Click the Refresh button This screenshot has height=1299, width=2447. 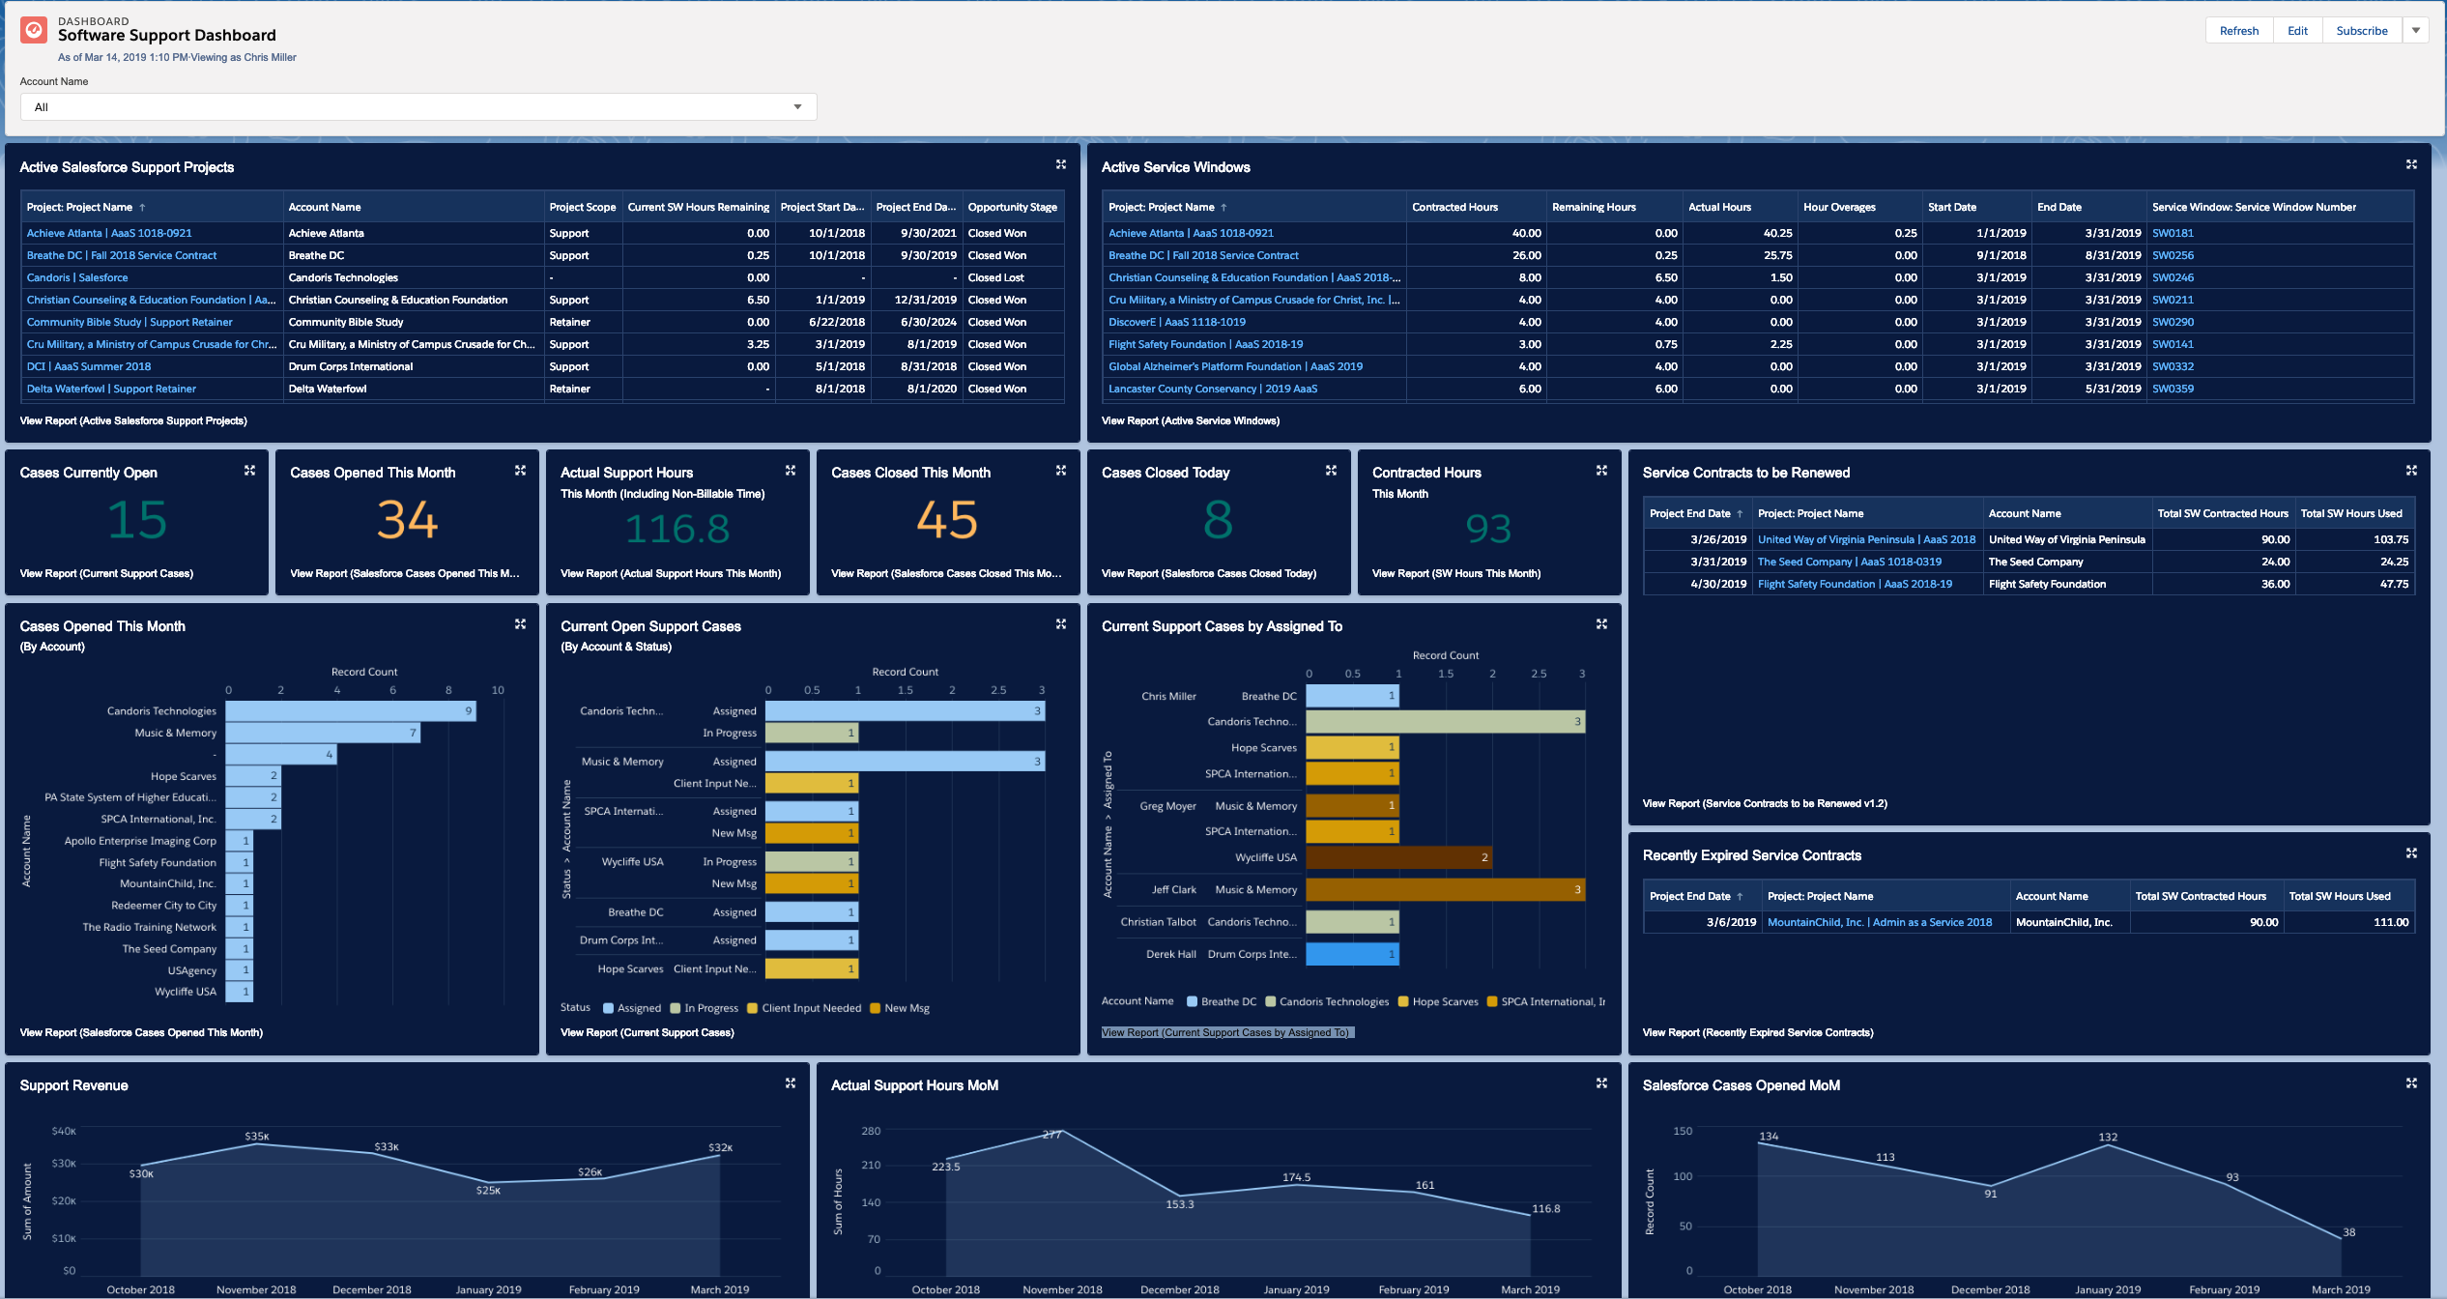[2238, 31]
